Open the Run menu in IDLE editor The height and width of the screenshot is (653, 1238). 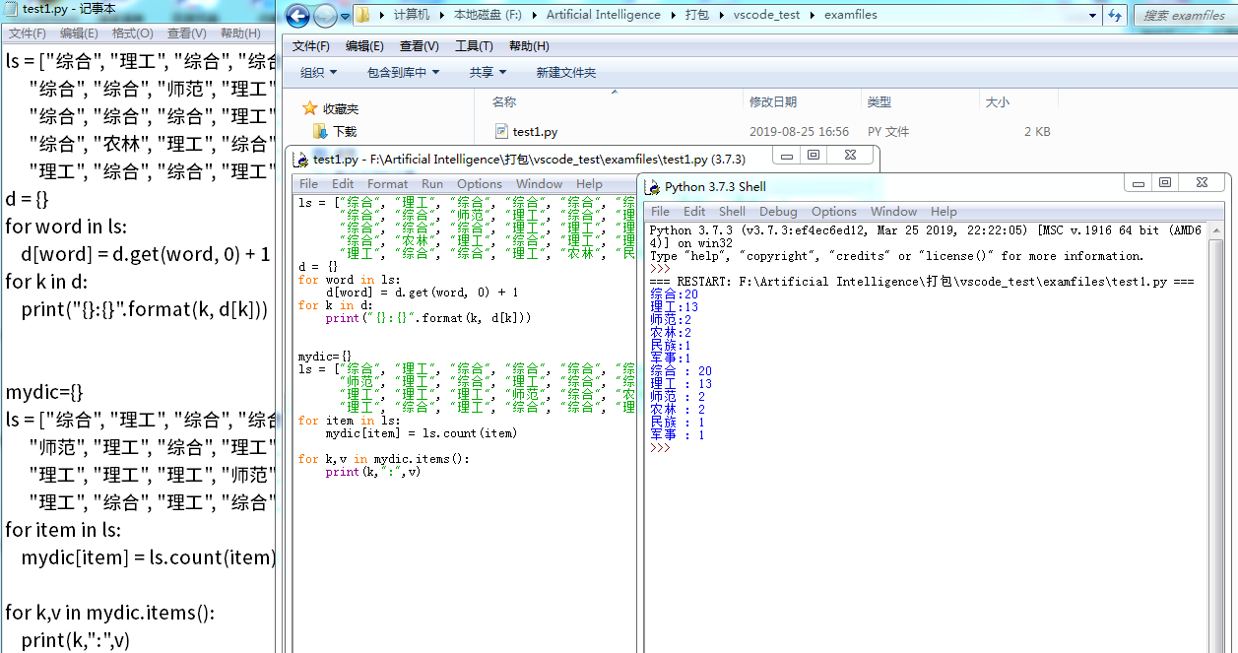pos(431,183)
